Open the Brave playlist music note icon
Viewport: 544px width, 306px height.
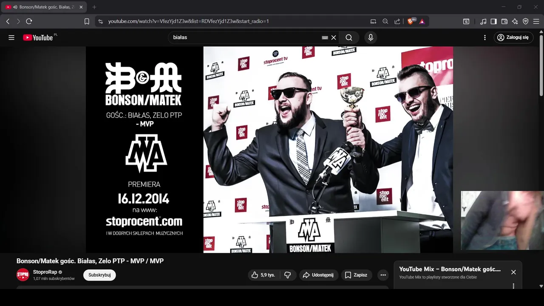(x=483, y=21)
